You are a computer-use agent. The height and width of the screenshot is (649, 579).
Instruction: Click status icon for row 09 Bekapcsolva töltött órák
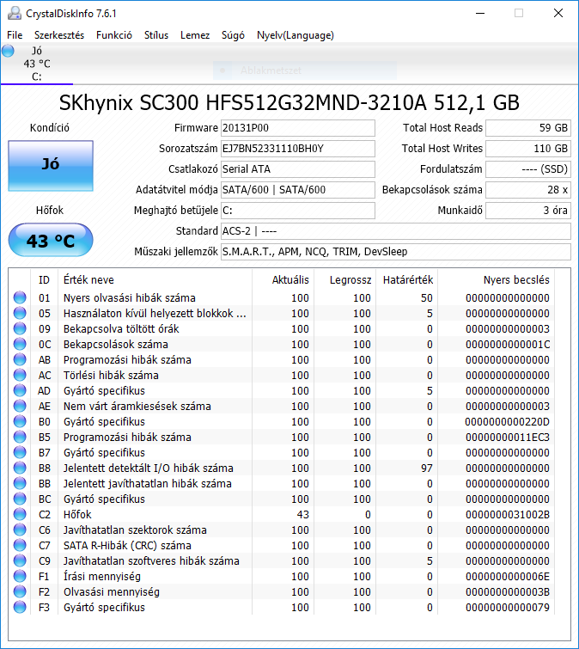(x=20, y=328)
